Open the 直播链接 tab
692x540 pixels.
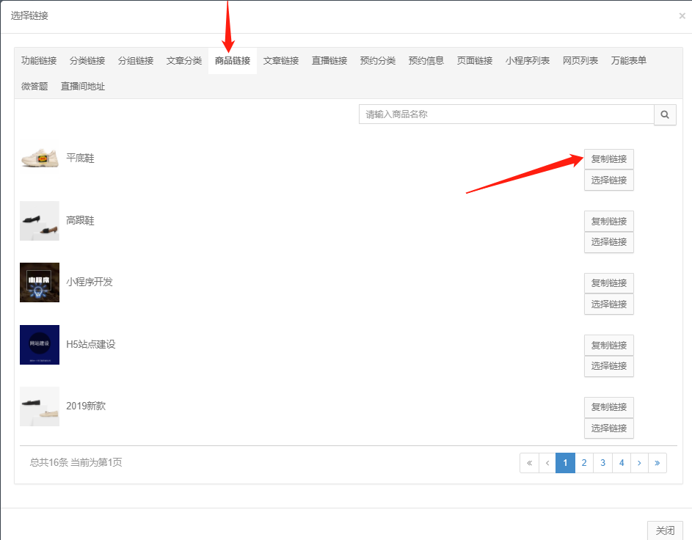coord(329,61)
